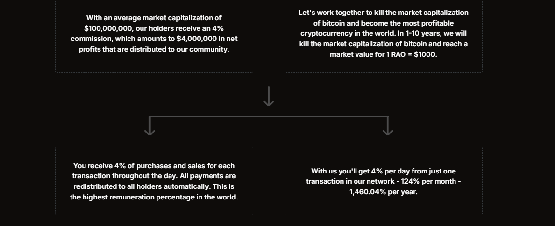Click the "1,460.04% per year" figure
Image resolution: width=555 pixels, height=226 pixels.
click(x=383, y=192)
